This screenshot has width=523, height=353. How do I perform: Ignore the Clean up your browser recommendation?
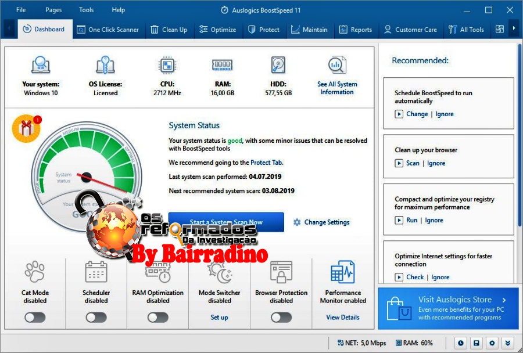click(436, 163)
